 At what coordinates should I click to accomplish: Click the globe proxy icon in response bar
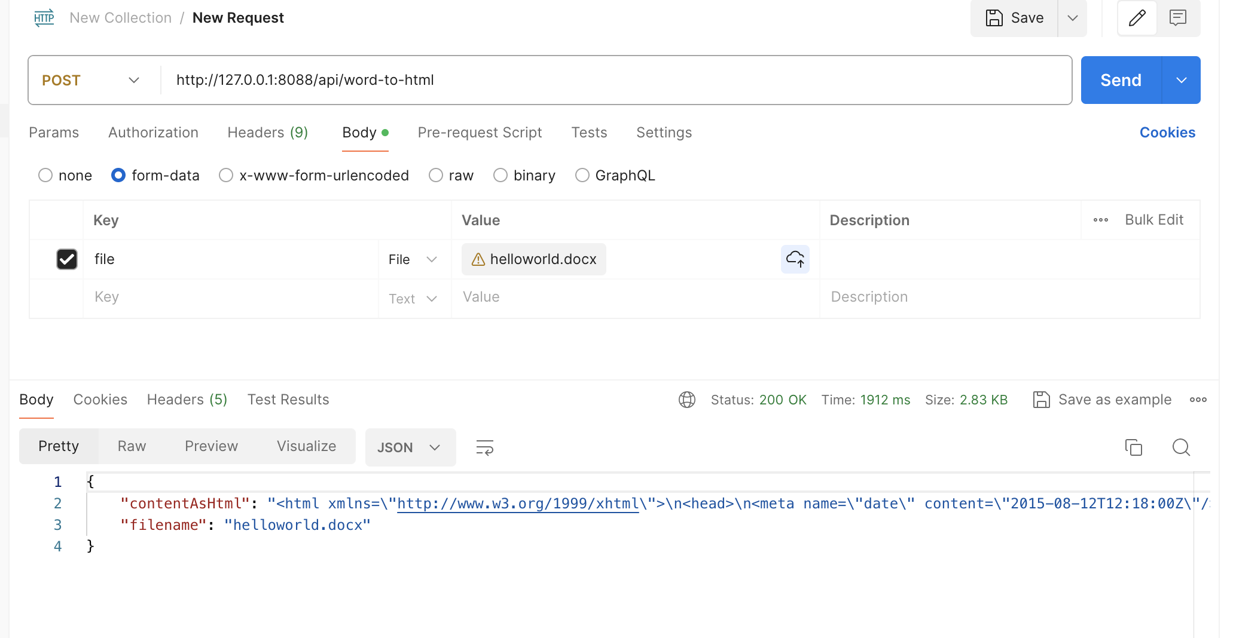[686, 400]
